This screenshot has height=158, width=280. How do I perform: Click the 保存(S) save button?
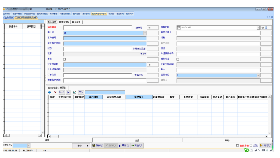pyautogui.click(x=98, y=145)
